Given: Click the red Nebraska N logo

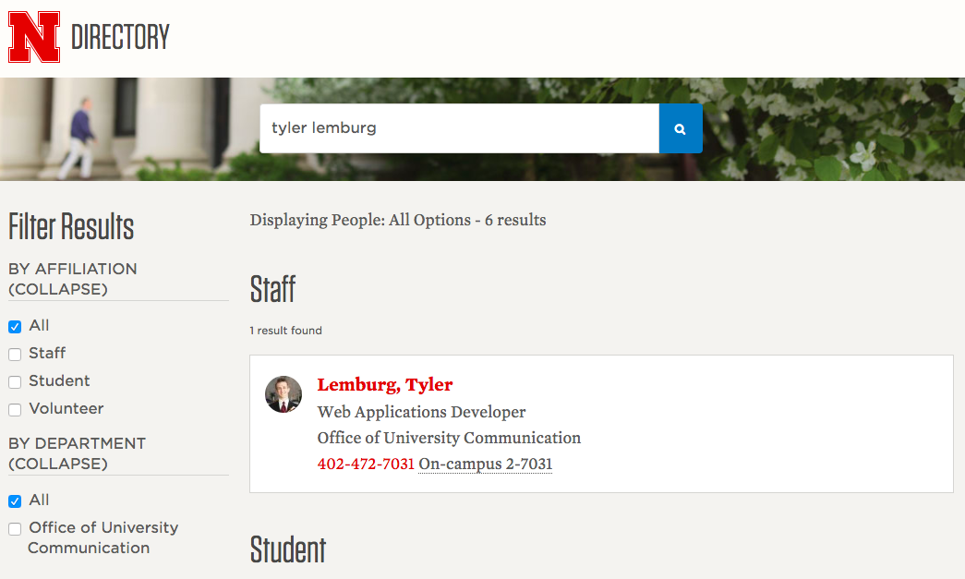Looking at the screenshot, I should [x=34, y=37].
